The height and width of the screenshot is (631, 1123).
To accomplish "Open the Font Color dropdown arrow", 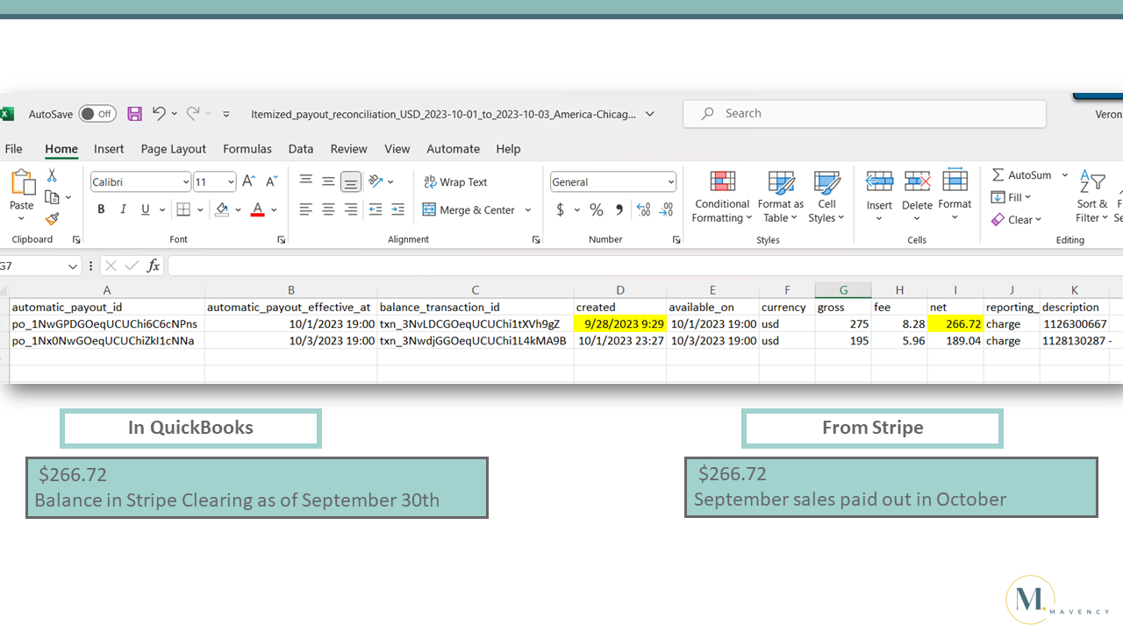I will (x=274, y=210).
